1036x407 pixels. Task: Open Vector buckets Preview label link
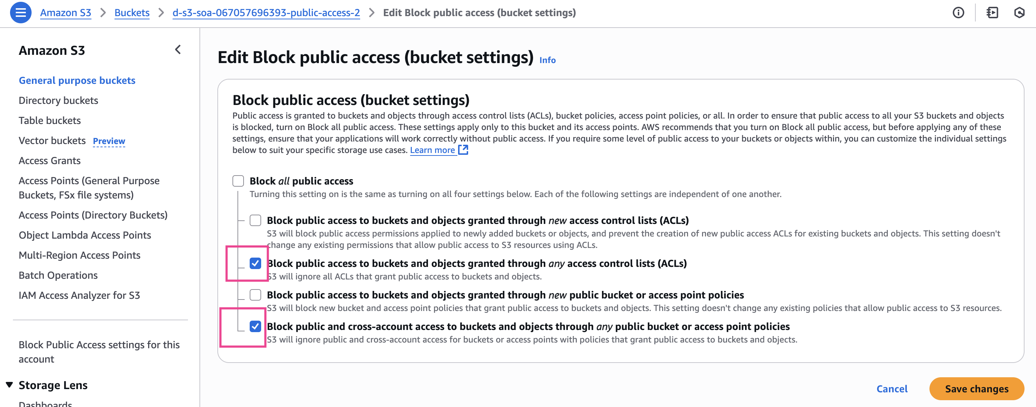point(109,141)
